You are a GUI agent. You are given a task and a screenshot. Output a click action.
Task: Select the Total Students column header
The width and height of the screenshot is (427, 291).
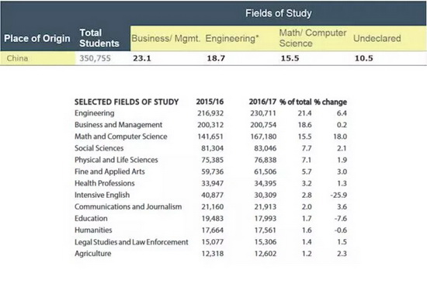[x=99, y=38]
